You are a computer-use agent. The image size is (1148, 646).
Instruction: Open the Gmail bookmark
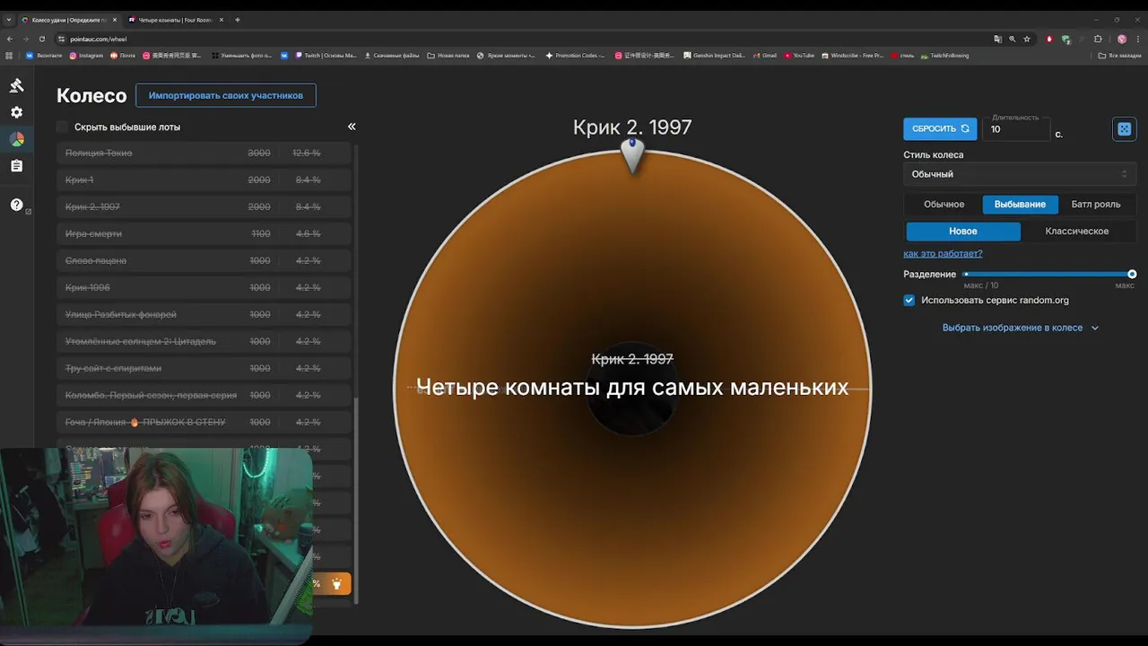point(764,56)
